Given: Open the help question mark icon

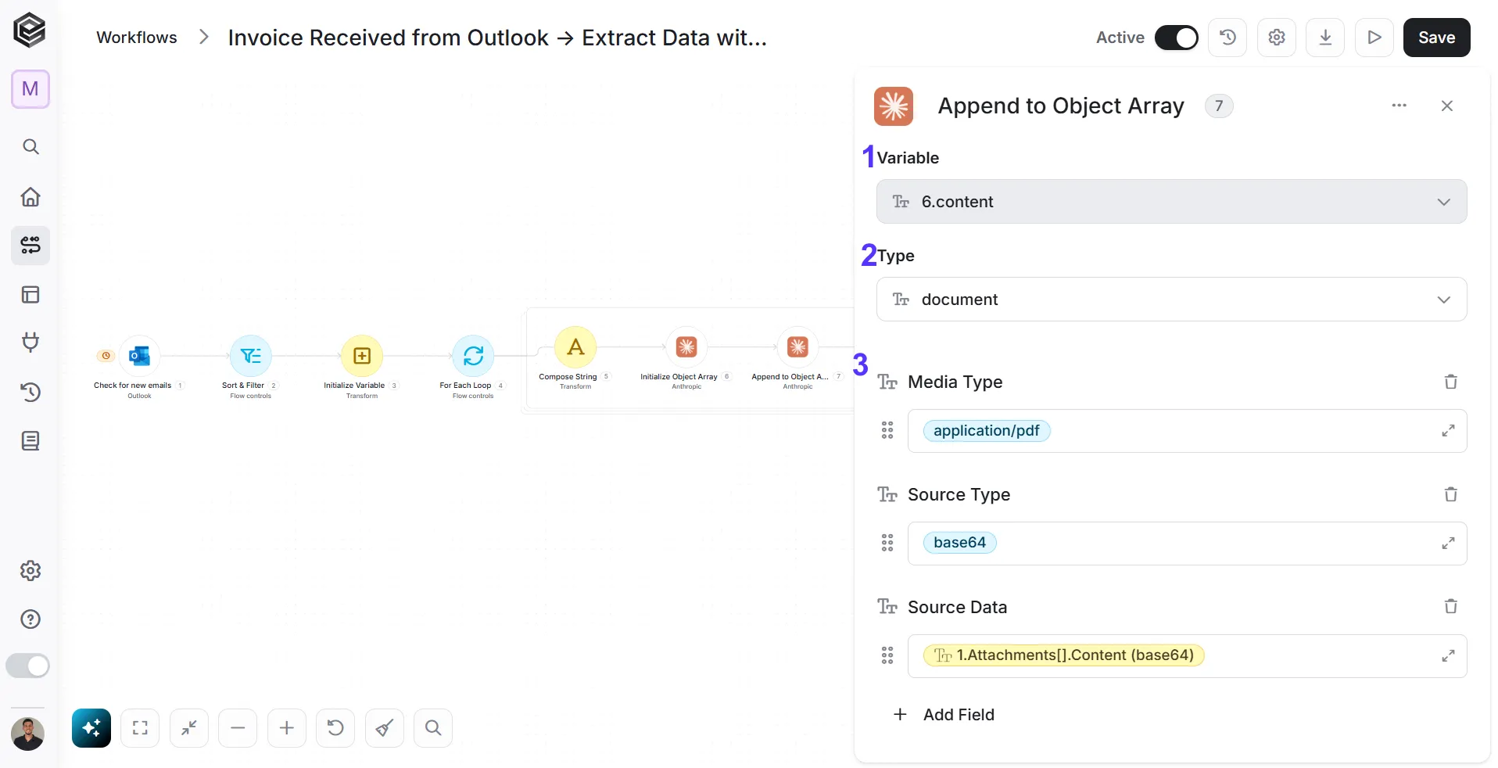Looking at the screenshot, I should [30, 619].
